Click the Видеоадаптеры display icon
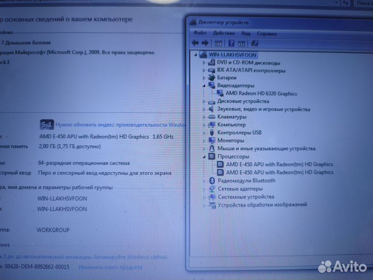This screenshot has height=280, width=373. click(x=211, y=85)
